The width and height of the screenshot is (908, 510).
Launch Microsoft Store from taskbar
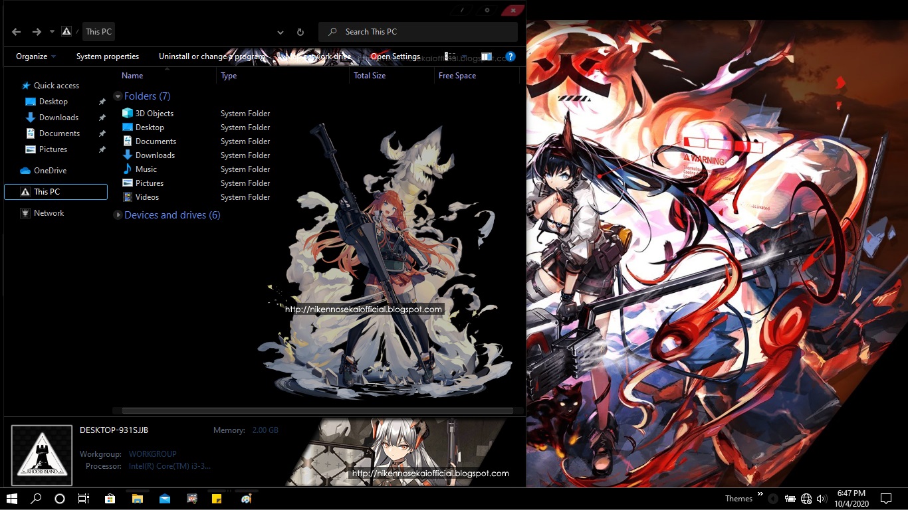(x=110, y=498)
